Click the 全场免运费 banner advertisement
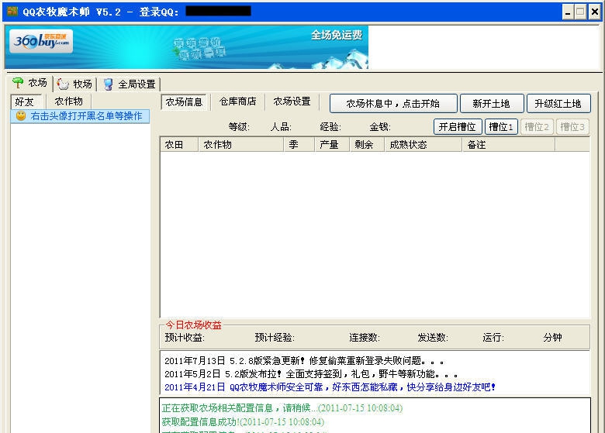Viewport: 605px width, 433px height. [187, 47]
